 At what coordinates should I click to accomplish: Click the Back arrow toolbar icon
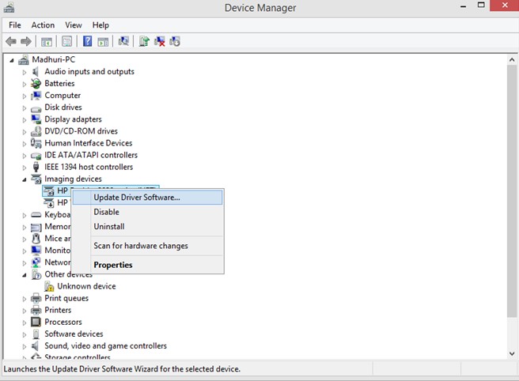point(11,41)
